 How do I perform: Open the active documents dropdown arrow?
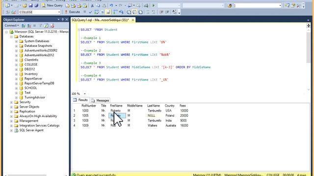[x=308, y=20]
